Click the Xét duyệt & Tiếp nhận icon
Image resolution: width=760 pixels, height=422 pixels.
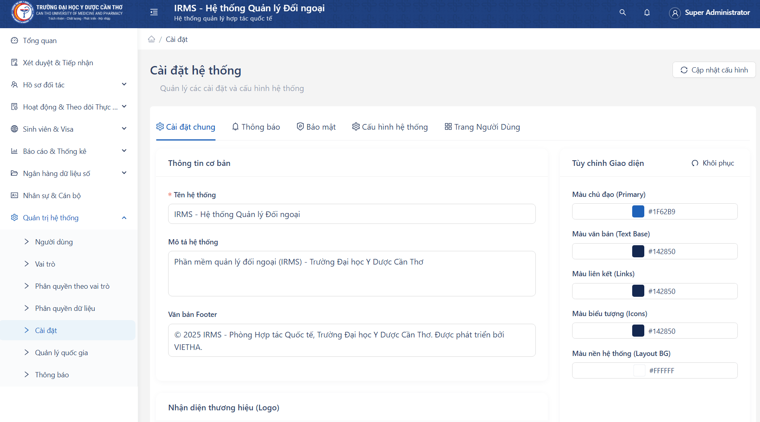point(15,63)
